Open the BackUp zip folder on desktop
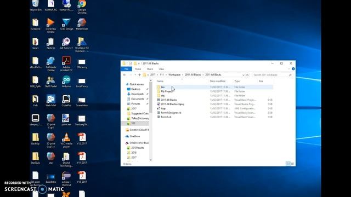 point(35,138)
